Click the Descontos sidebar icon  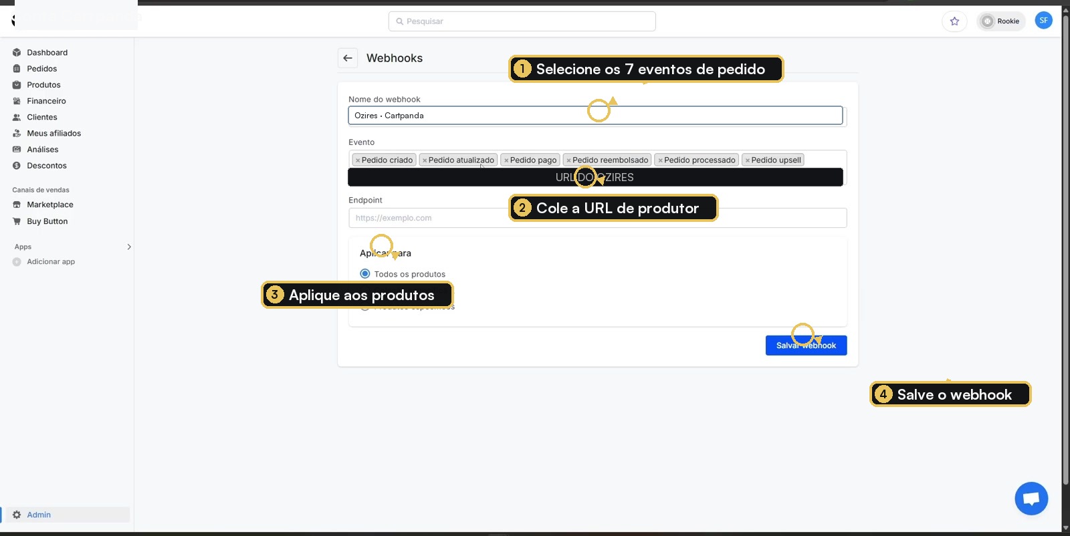click(17, 166)
